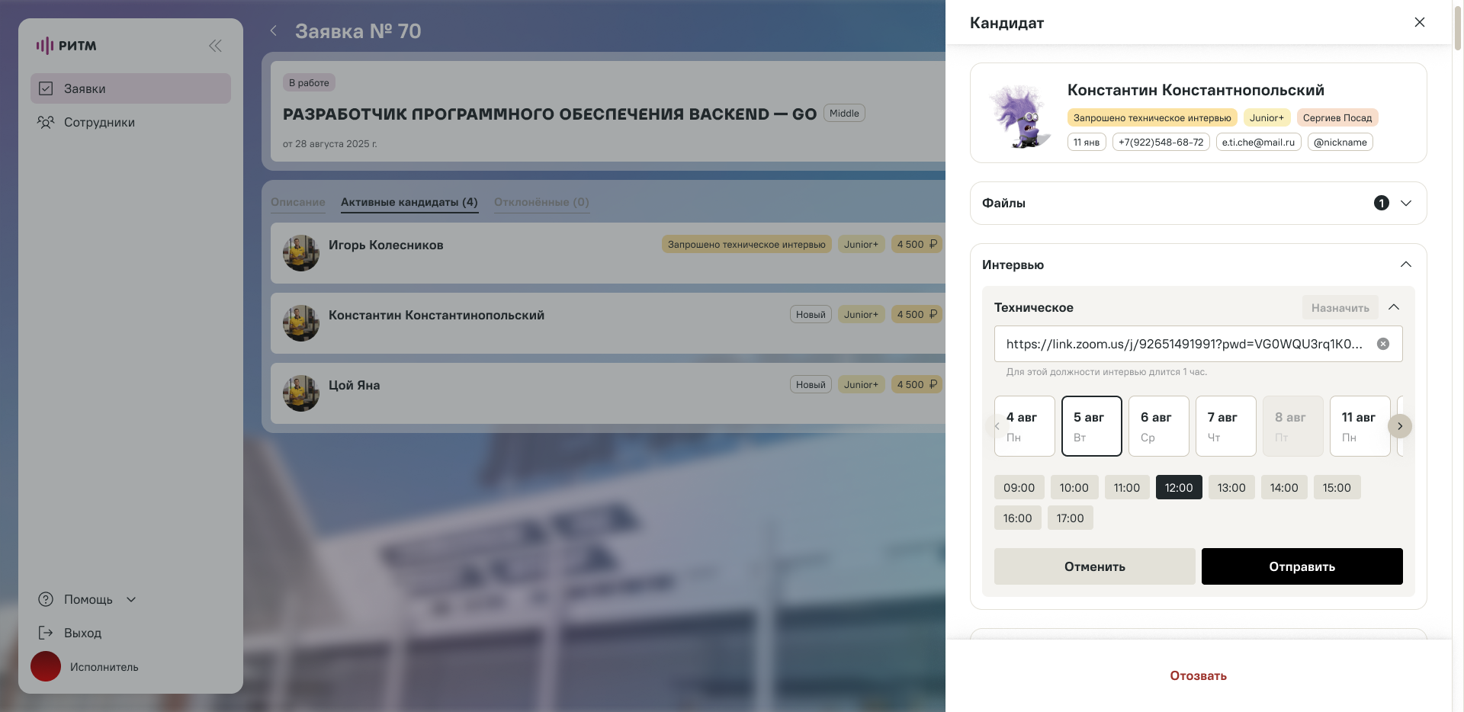
Task: Select the 13:00 time slot
Action: [x=1231, y=487]
